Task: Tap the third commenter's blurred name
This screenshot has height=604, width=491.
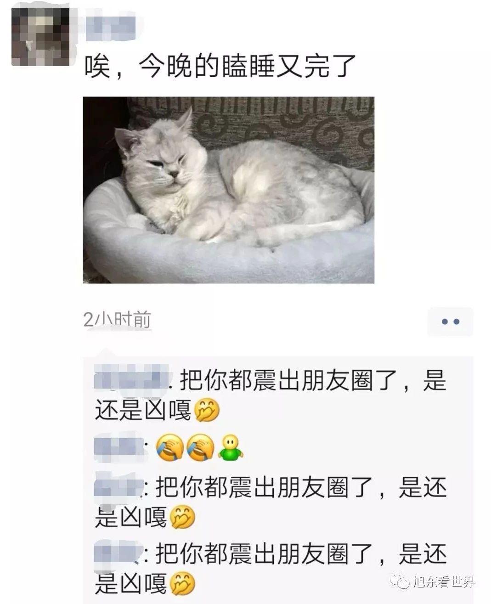Action: (x=119, y=487)
